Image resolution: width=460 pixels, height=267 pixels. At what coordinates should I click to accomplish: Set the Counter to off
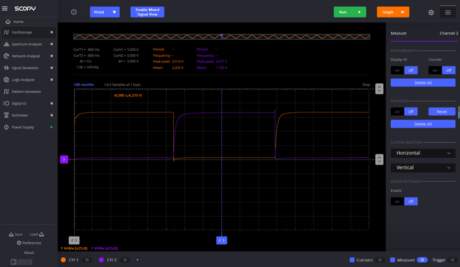pos(449,70)
